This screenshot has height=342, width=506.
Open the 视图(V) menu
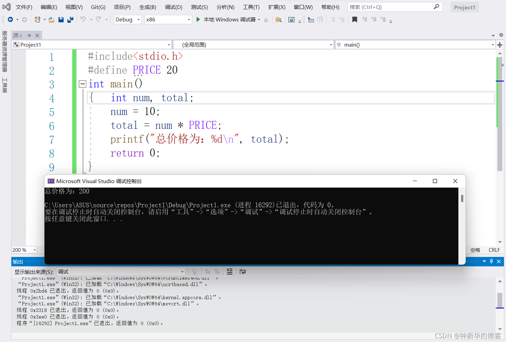pyautogui.click(x=74, y=7)
